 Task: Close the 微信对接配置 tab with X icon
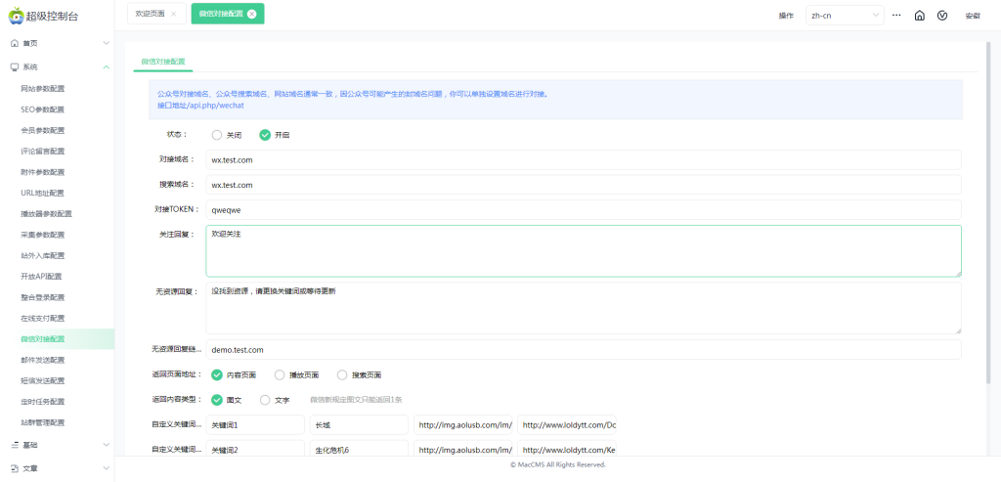coord(252,15)
